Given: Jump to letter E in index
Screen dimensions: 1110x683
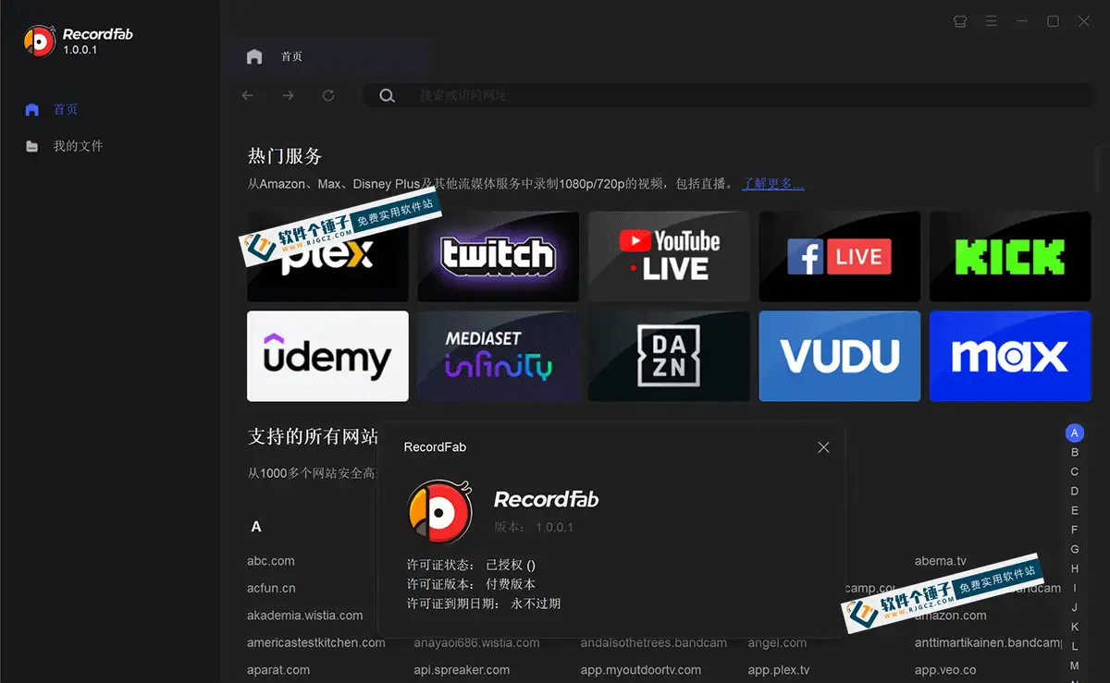Looking at the screenshot, I should tap(1074, 510).
